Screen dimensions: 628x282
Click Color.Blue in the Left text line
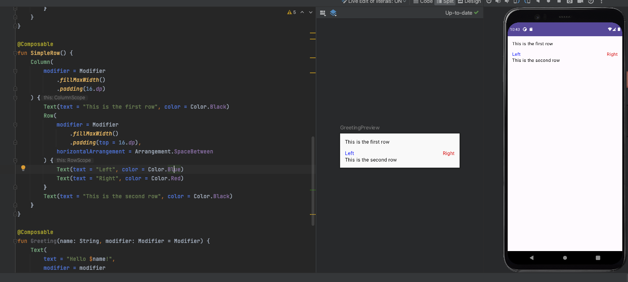tap(164, 169)
